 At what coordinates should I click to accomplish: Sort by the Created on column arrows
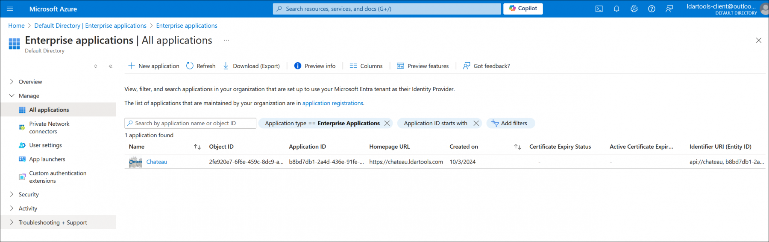[x=517, y=147]
